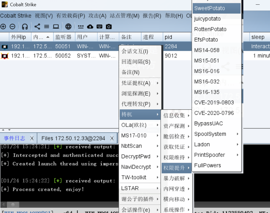Open screenshots view with the camera icon

(109, 26)
